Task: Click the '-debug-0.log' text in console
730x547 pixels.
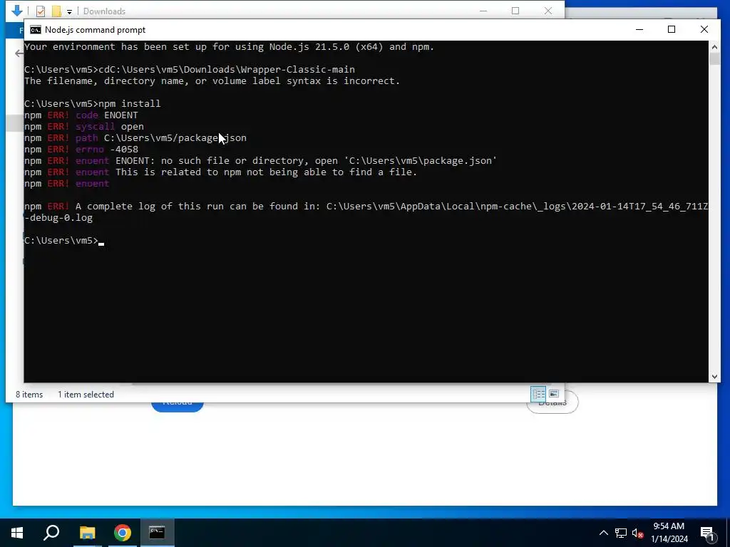Action: 58,218
